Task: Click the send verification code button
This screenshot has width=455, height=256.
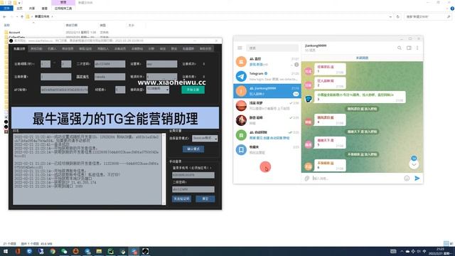Action: pos(182,199)
